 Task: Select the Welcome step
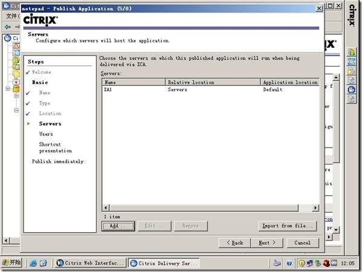pyautogui.click(x=41, y=73)
